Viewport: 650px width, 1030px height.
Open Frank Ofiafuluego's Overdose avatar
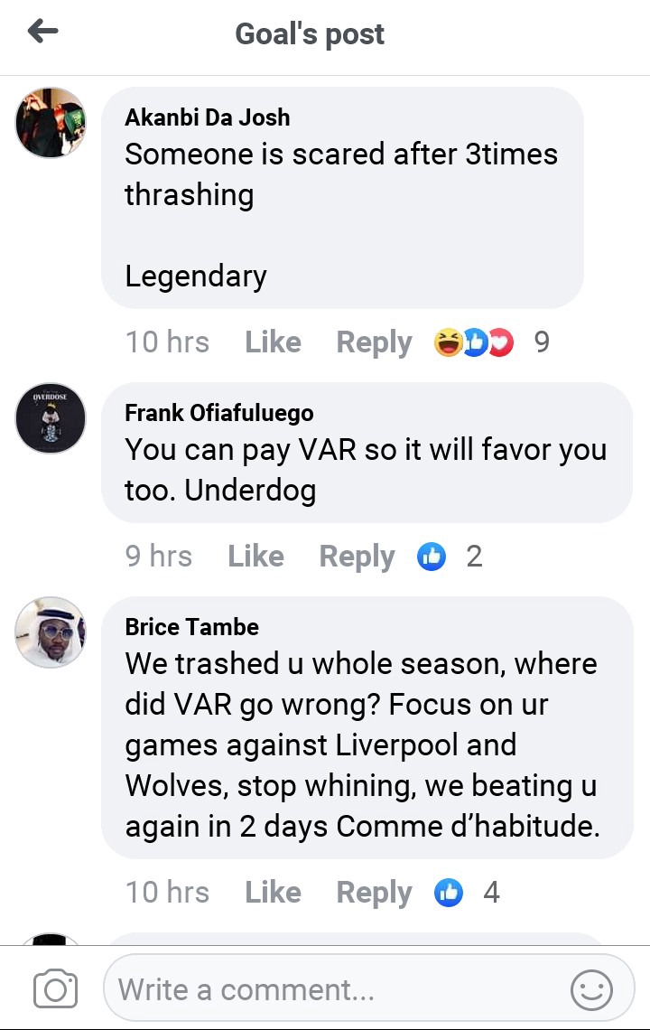(51, 418)
